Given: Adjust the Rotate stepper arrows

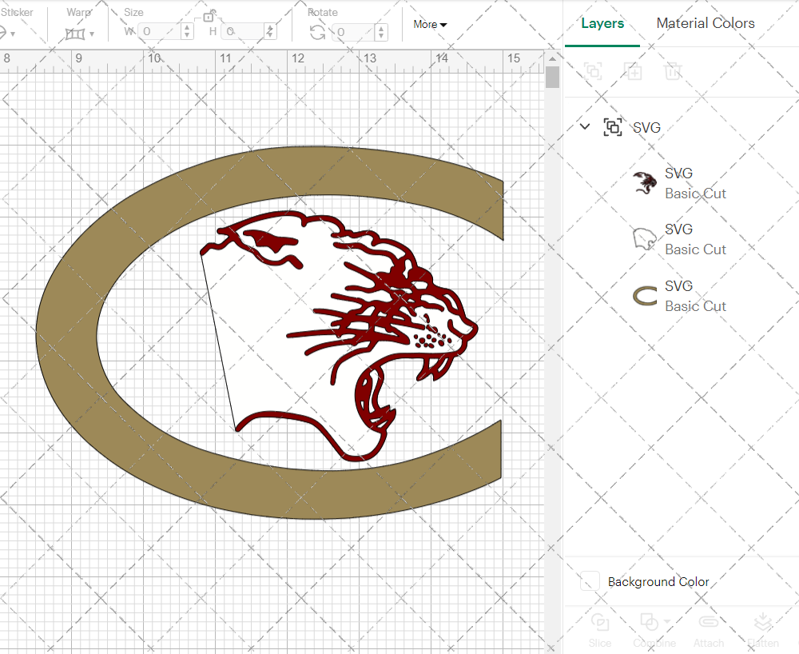Looking at the screenshot, I should (381, 32).
